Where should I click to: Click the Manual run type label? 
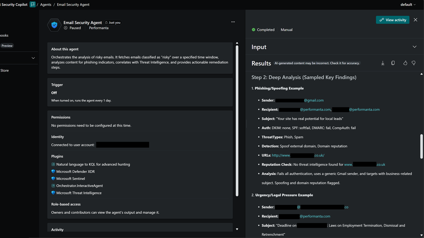[x=287, y=30]
